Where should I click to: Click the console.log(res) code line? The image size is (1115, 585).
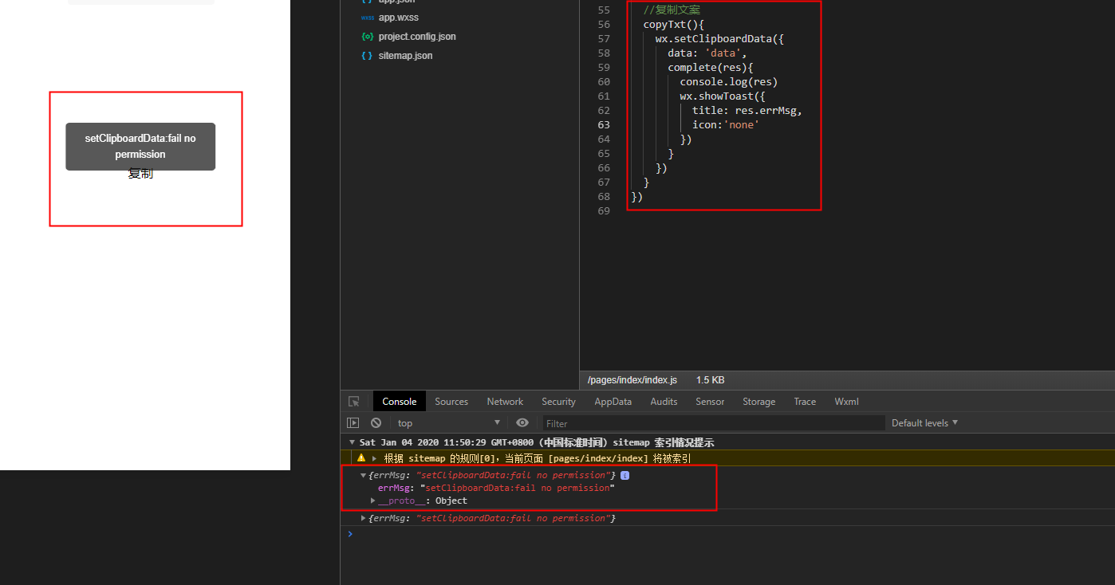[x=729, y=82]
